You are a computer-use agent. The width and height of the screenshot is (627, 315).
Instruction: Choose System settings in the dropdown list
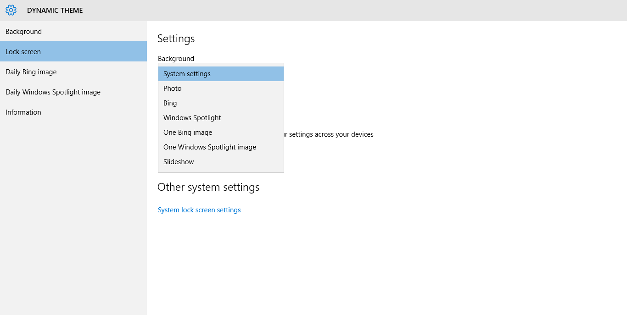coord(221,74)
